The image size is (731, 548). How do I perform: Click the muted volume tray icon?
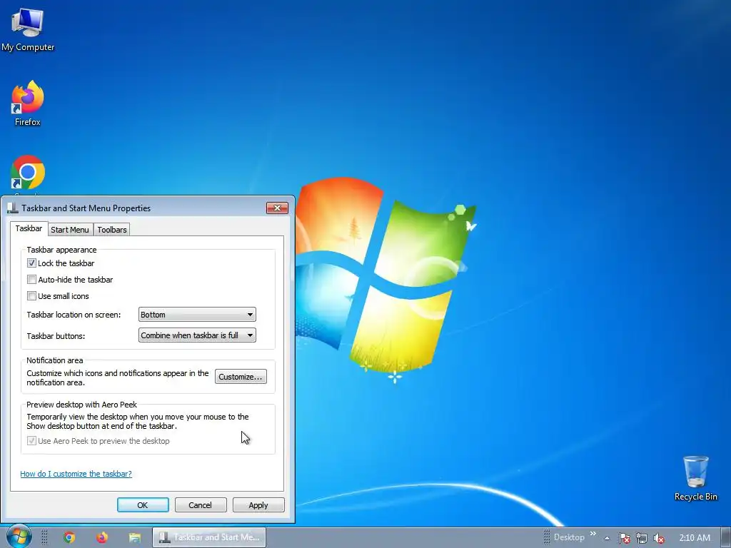tap(659, 538)
